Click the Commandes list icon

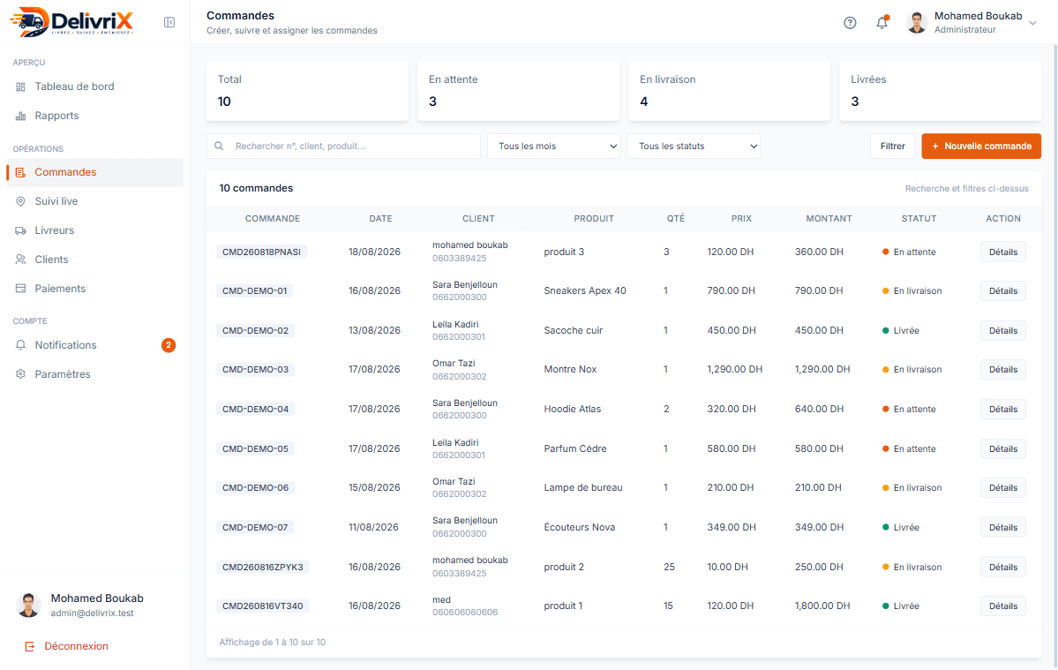pos(21,173)
